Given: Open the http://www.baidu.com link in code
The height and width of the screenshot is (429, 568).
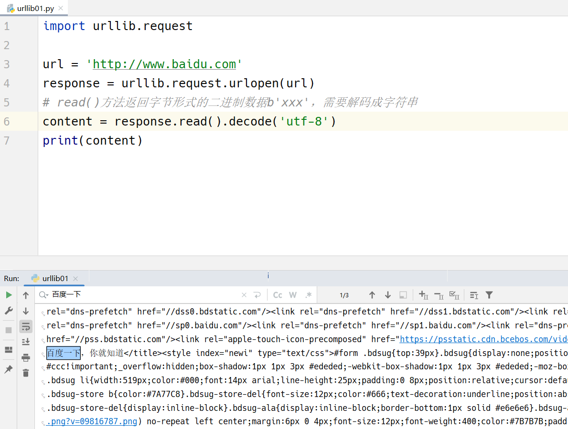Looking at the screenshot, I should tap(164, 64).
